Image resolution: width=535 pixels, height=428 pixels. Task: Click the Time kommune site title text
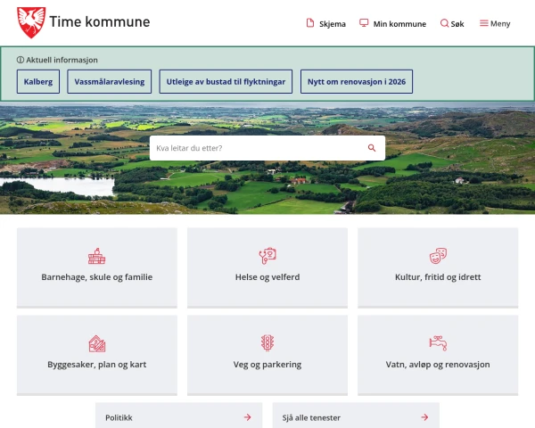[100, 22]
